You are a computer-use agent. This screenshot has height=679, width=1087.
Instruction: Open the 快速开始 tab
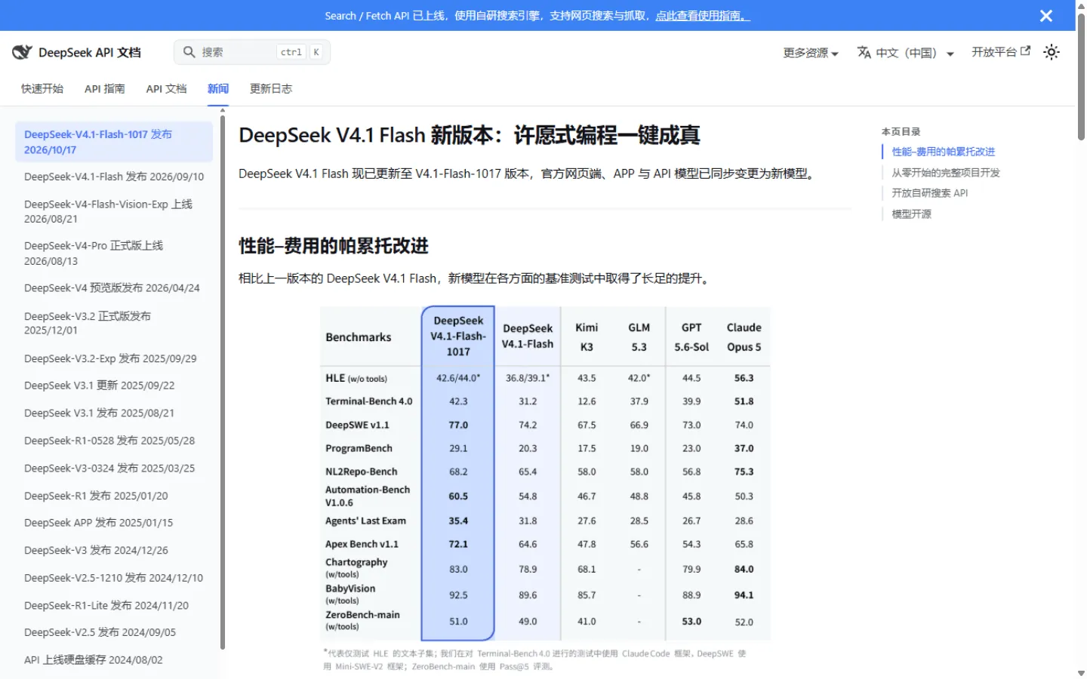coord(42,88)
